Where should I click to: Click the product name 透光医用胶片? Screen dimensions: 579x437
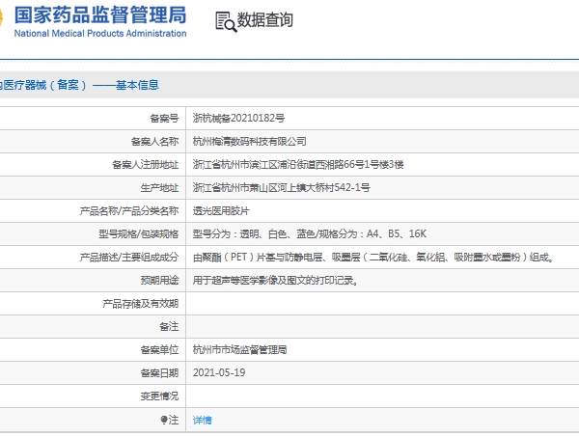point(221,210)
